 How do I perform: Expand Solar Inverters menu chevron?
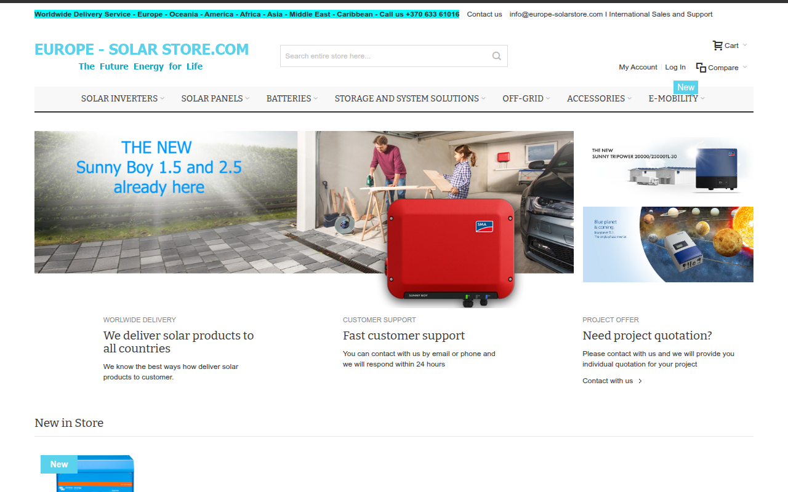pyautogui.click(x=163, y=98)
